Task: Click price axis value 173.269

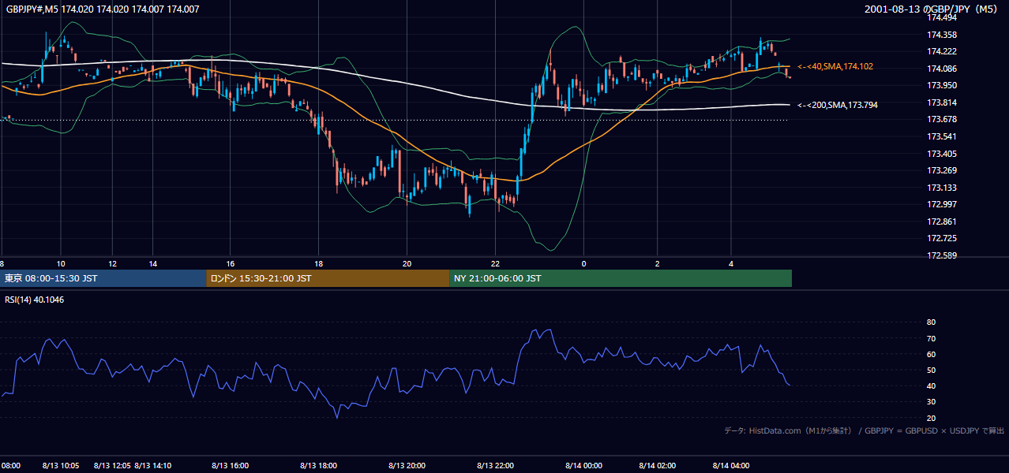Action: 941,170
